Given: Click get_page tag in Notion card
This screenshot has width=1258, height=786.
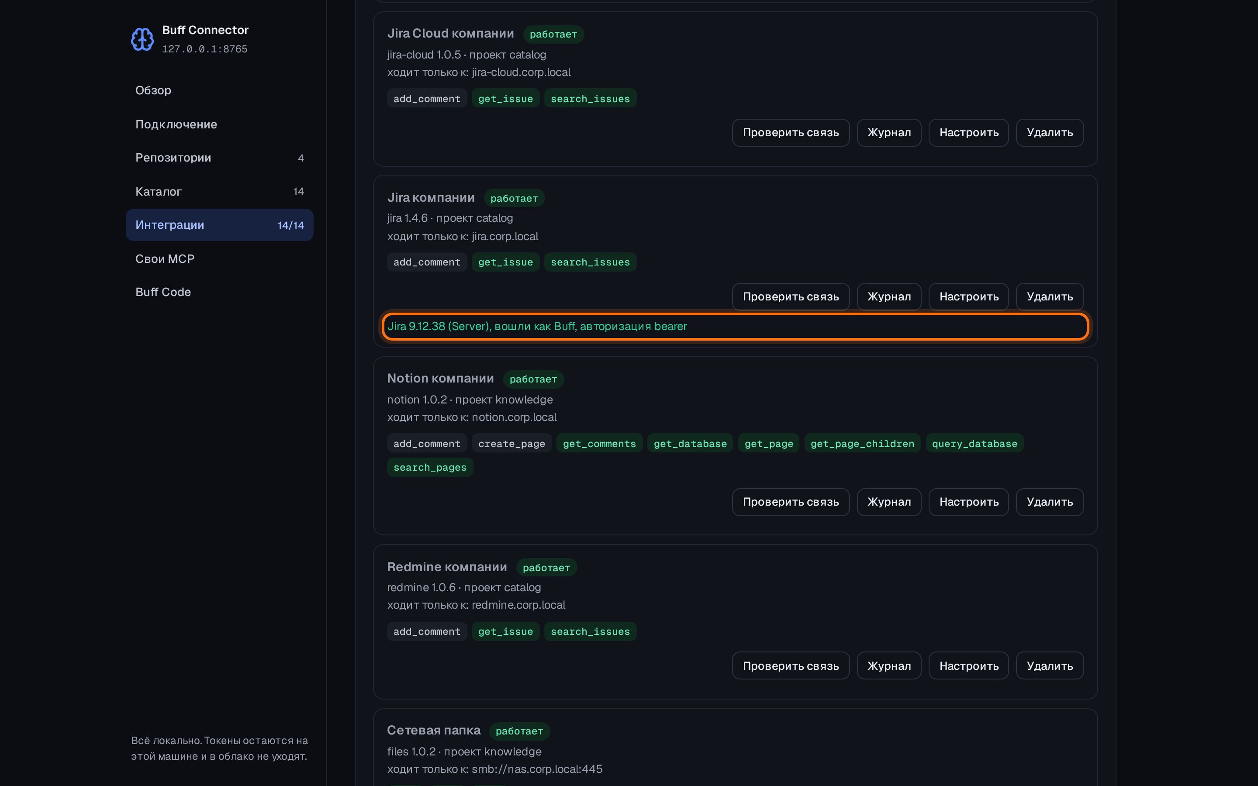Looking at the screenshot, I should (768, 444).
